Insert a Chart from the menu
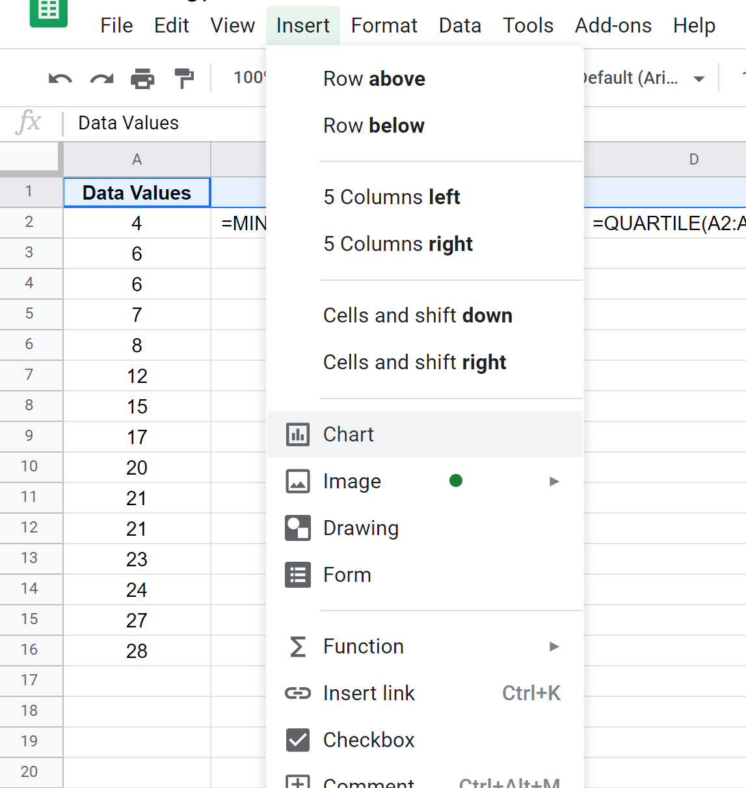746x788 pixels. click(x=348, y=434)
